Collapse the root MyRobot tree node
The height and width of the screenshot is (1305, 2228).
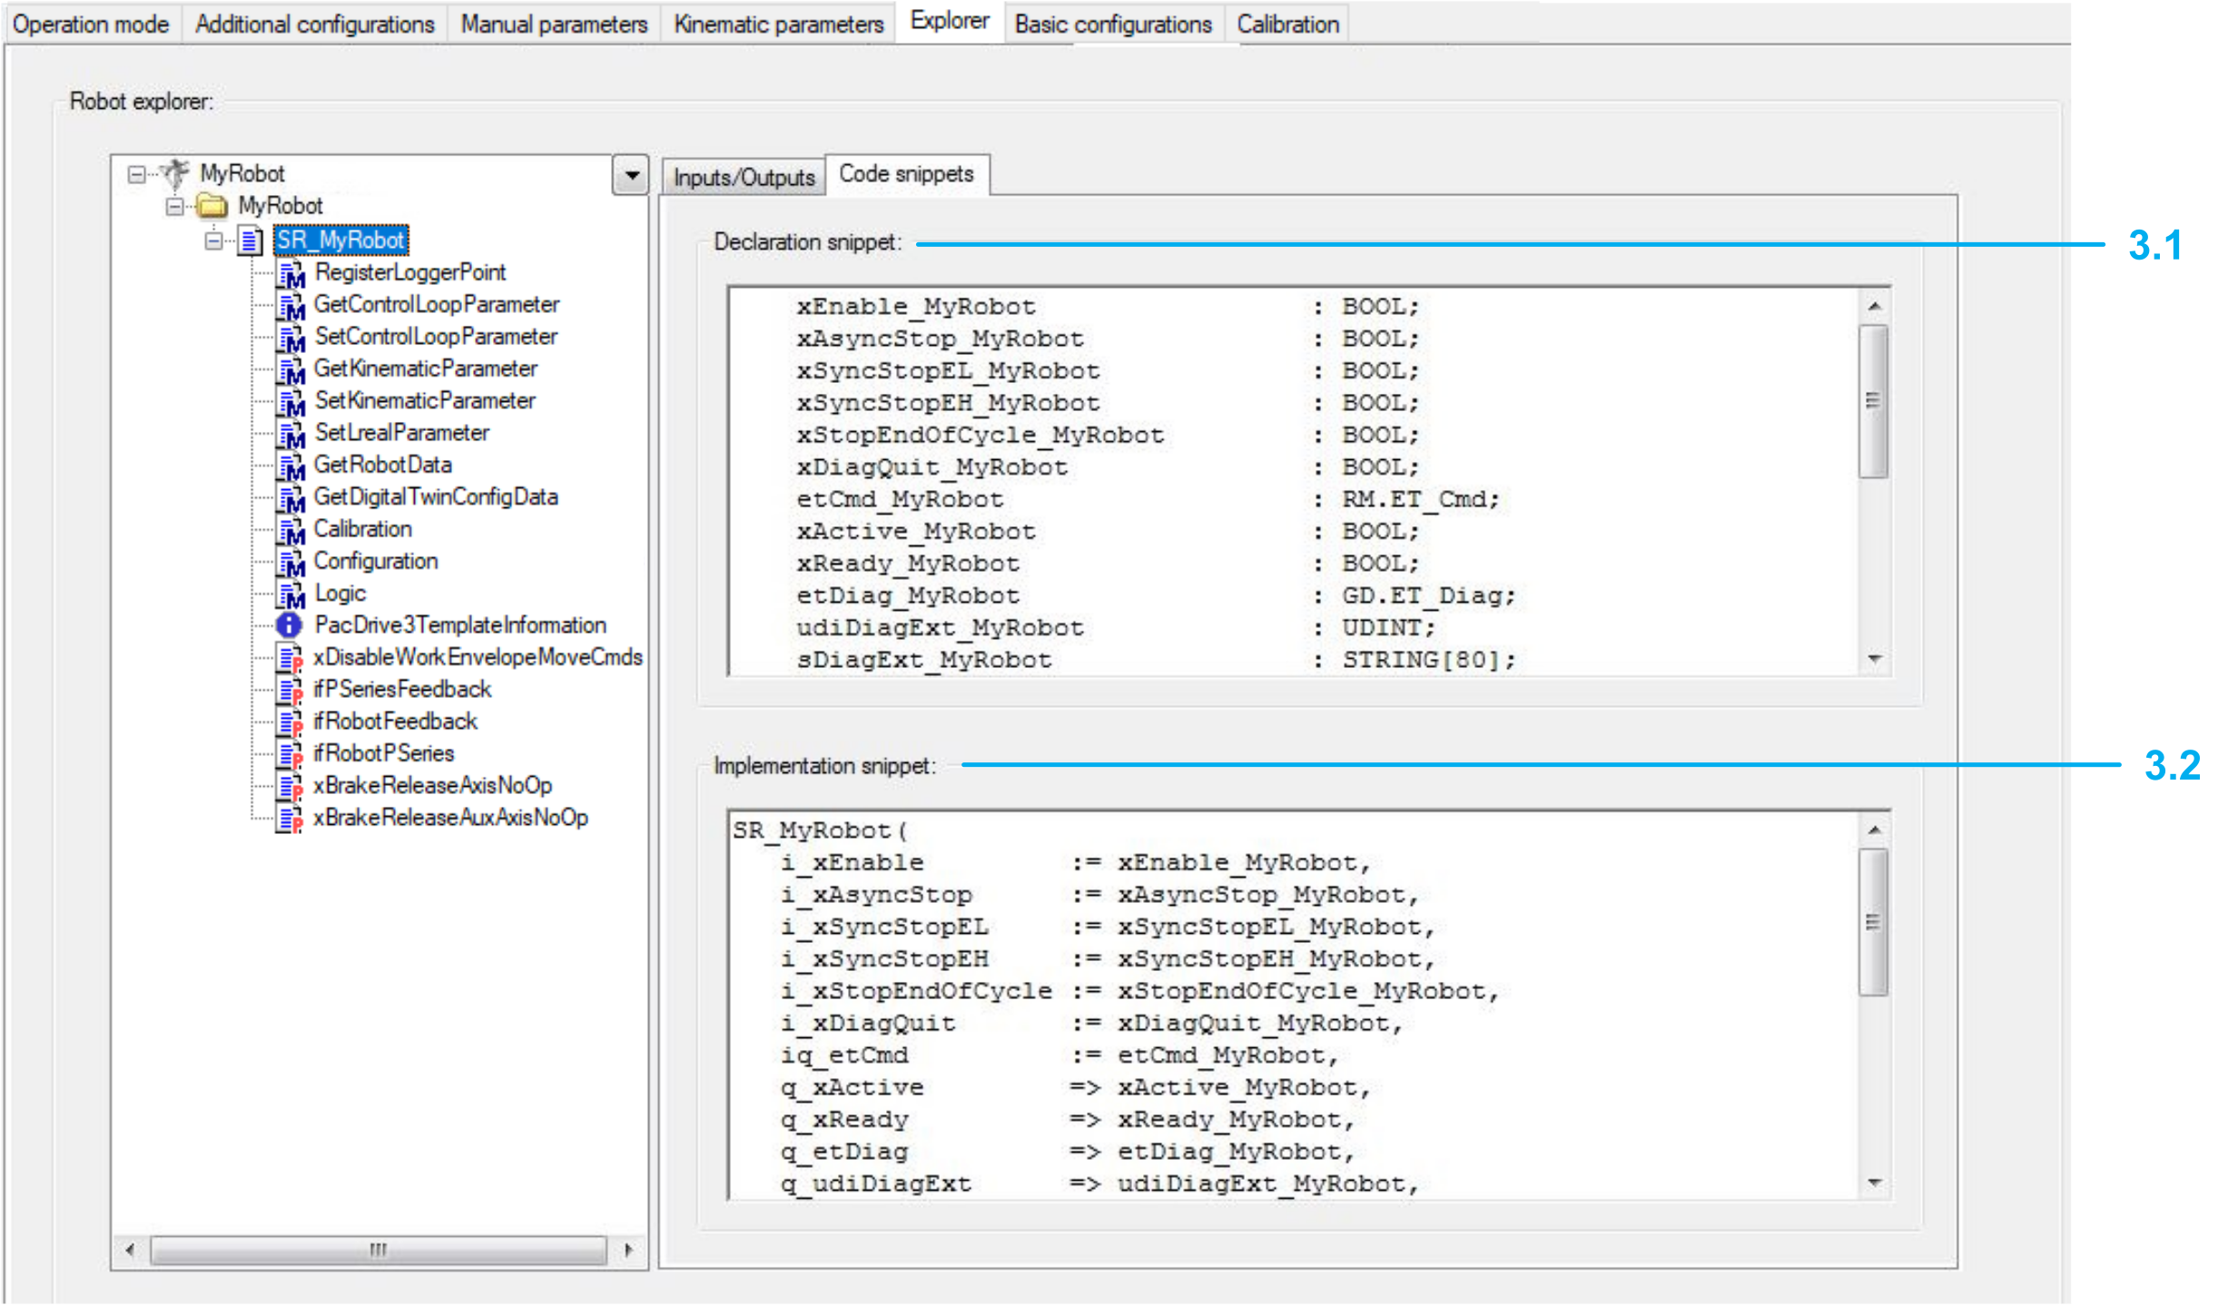136,173
